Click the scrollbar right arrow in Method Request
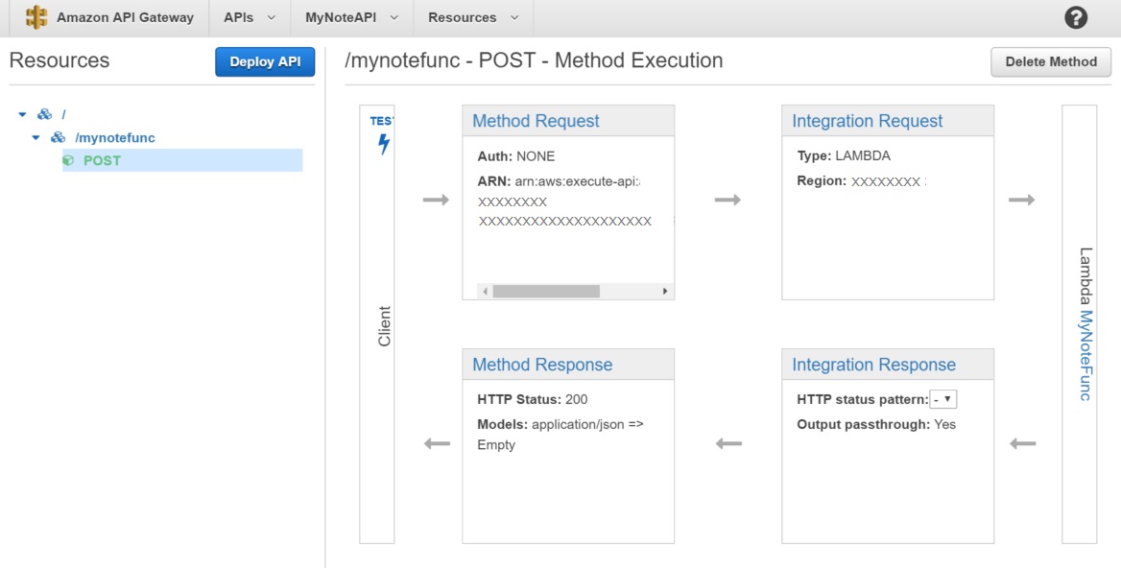The width and height of the screenshot is (1121, 568). coord(665,291)
